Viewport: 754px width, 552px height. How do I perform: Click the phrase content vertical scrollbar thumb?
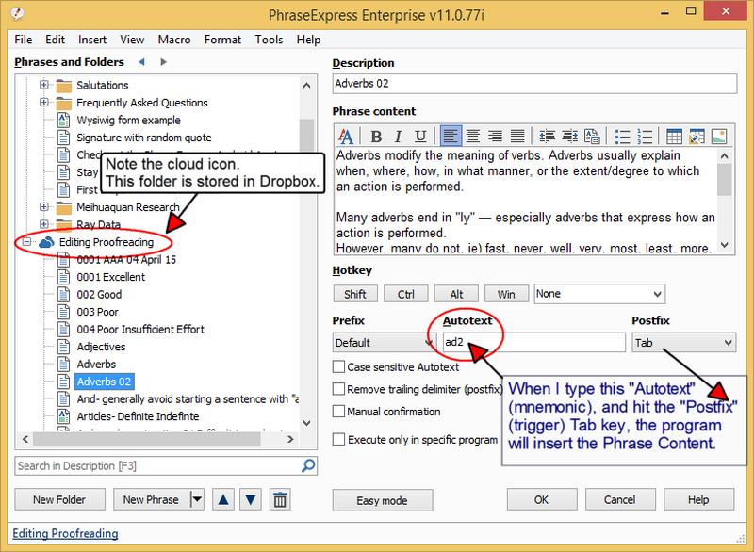(725, 179)
